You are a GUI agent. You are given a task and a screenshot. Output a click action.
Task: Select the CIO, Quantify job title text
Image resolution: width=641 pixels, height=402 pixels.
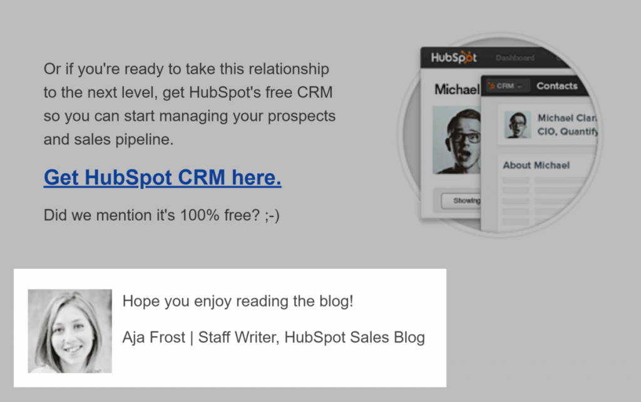click(x=567, y=131)
